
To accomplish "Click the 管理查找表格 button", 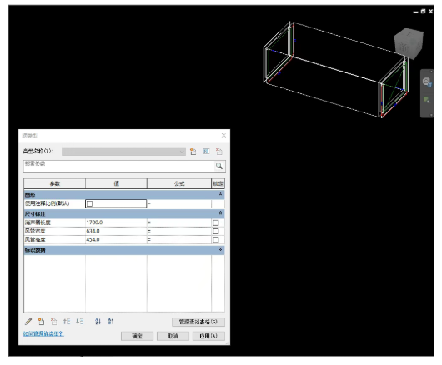I will click(198, 322).
